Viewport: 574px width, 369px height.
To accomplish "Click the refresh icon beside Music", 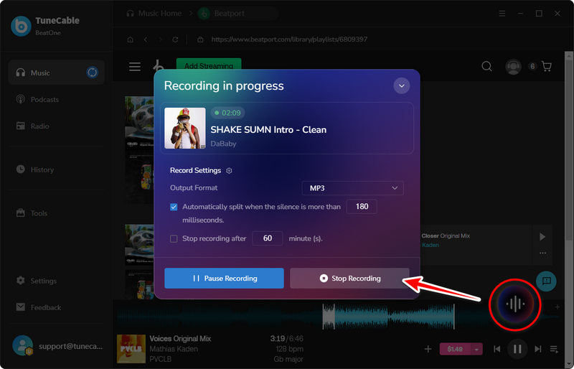I will [93, 73].
